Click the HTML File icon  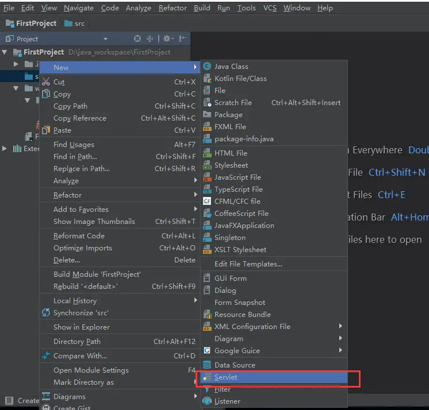click(x=207, y=153)
